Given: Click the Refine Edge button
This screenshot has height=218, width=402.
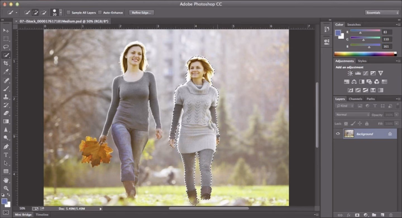Looking at the screenshot, I should point(142,13).
